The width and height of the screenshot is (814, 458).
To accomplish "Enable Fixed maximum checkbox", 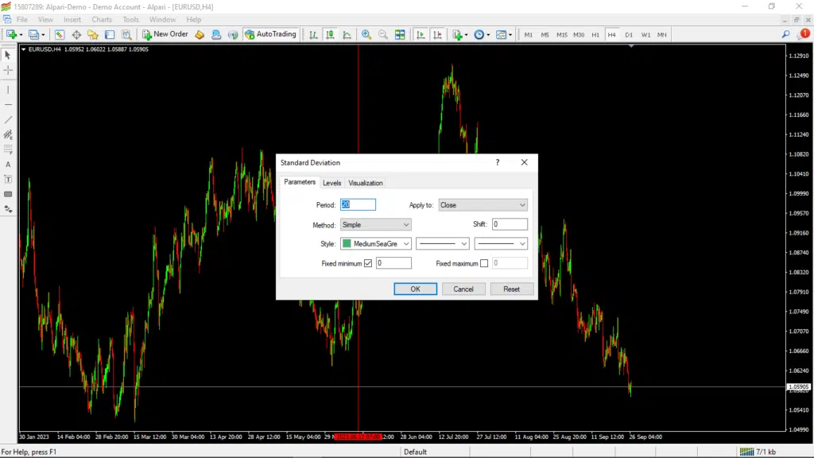I will [484, 263].
